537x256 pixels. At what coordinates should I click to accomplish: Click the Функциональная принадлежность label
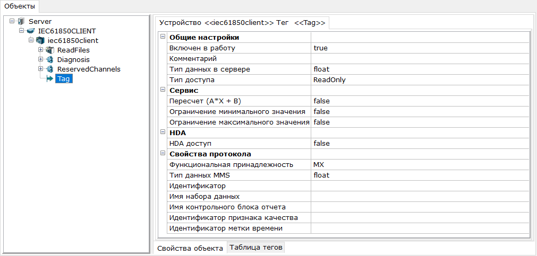pos(231,165)
